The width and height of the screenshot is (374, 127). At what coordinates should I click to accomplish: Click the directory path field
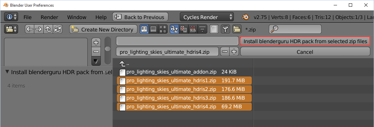coord(177,41)
